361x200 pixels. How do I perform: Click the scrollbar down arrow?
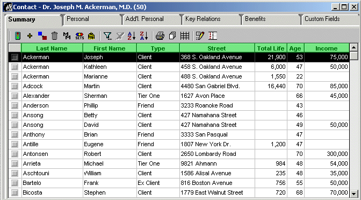point(353,194)
